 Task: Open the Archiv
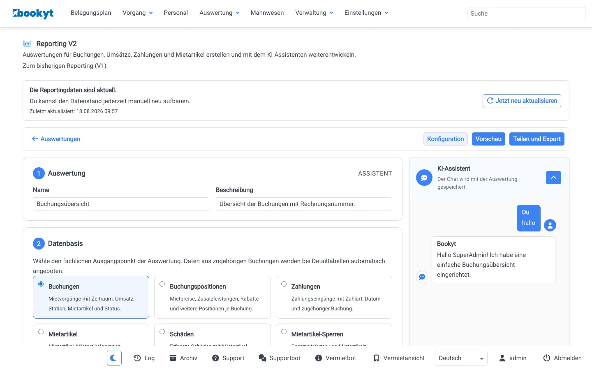[183, 358]
